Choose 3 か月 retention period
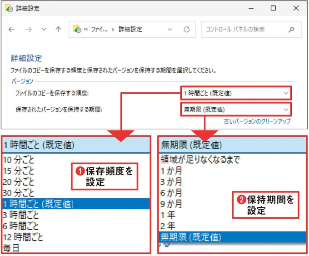The height and width of the screenshot is (256, 309). [x=171, y=181]
